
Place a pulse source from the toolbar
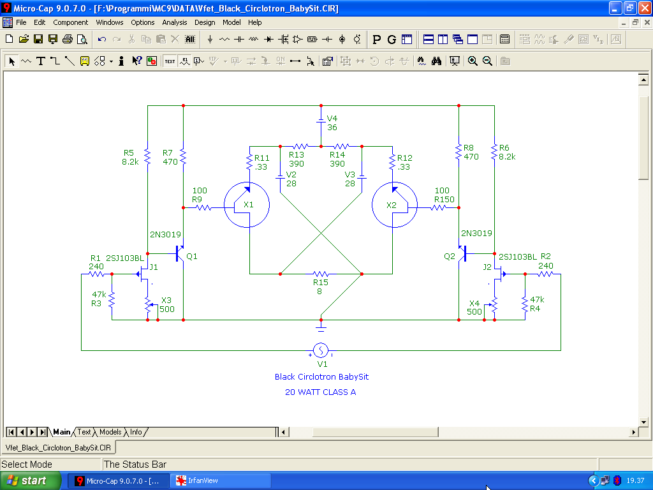click(x=312, y=39)
